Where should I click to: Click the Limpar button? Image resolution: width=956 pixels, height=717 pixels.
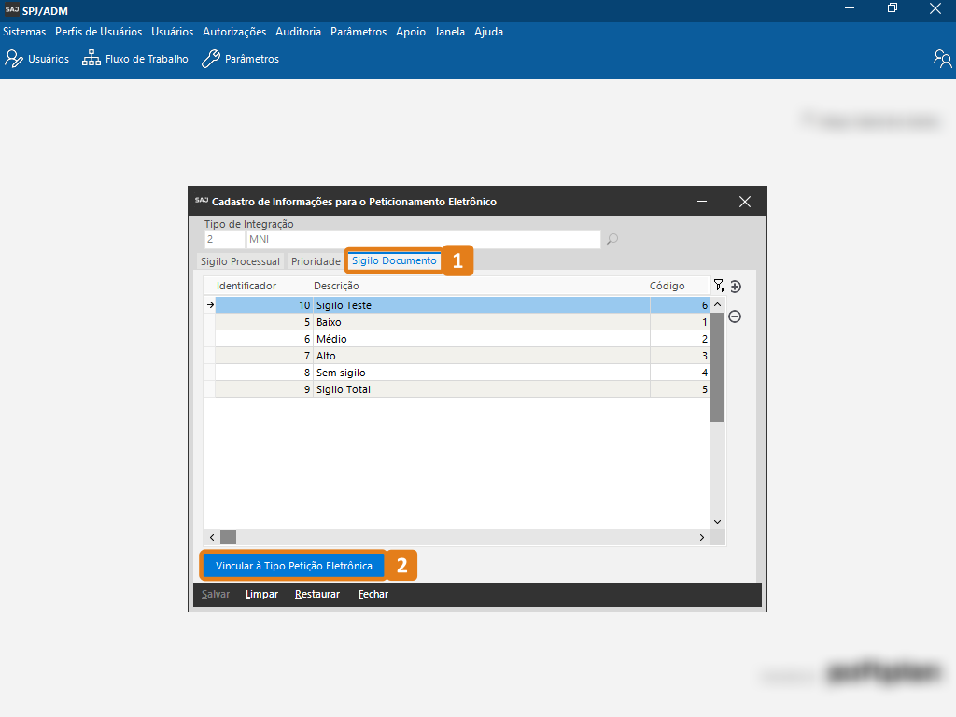[x=261, y=595]
